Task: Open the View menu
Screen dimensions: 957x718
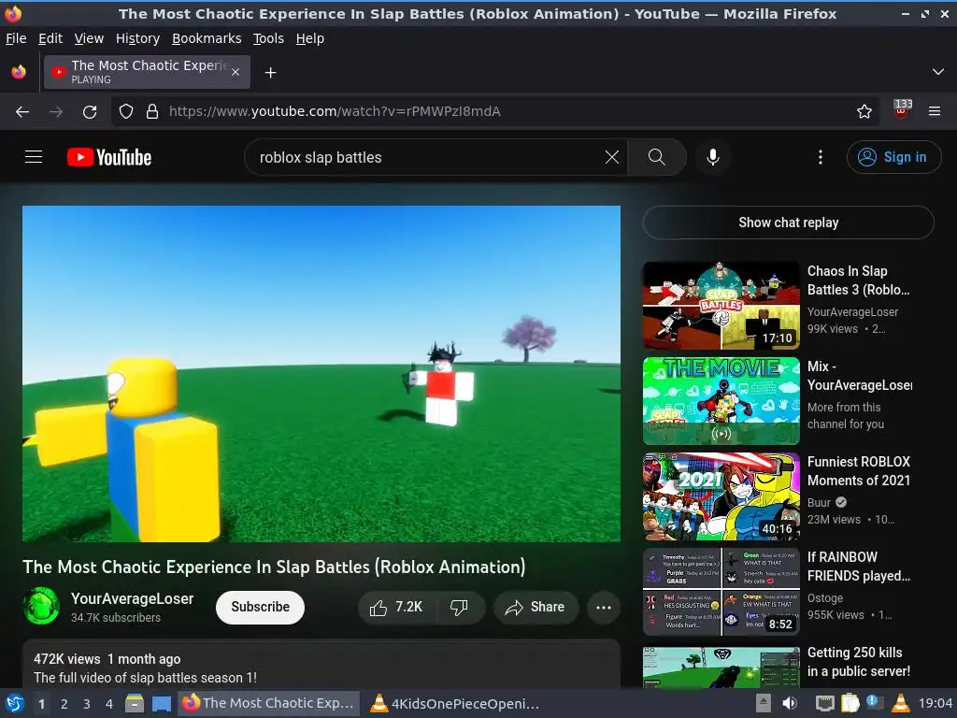Action: (x=89, y=38)
